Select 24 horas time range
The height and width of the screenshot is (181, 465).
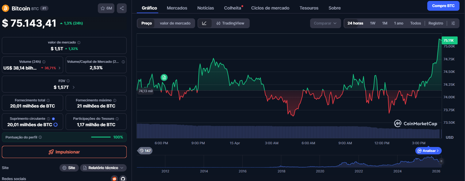(x=355, y=23)
